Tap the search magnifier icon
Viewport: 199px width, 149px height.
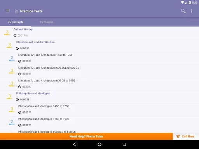pos(183,11)
